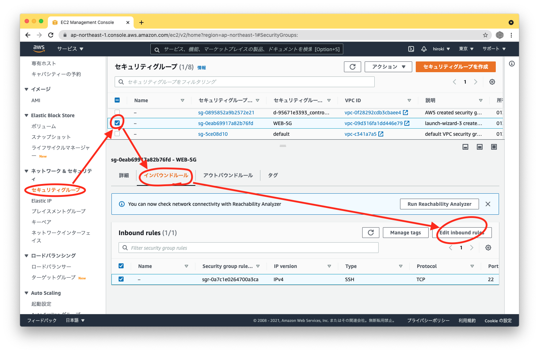Click the フィードバック footer link
The width and height of the screenshot is (539, 353).
[42, 320]
